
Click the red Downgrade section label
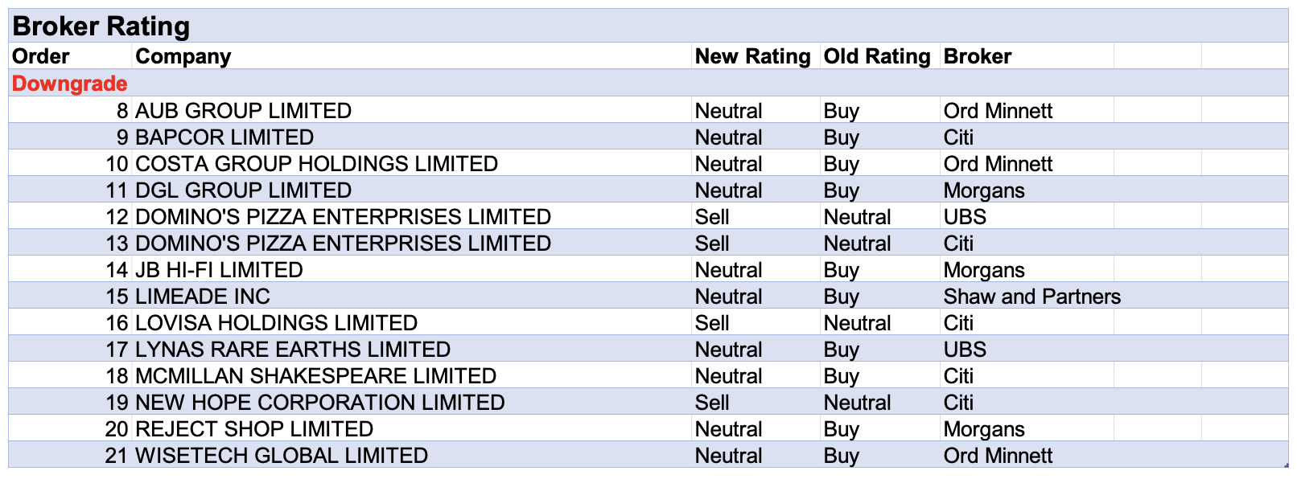tap(70, 84)
